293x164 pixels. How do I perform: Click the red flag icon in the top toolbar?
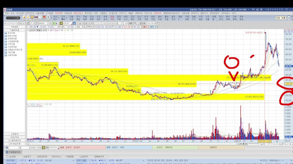(x=44, y=17)
